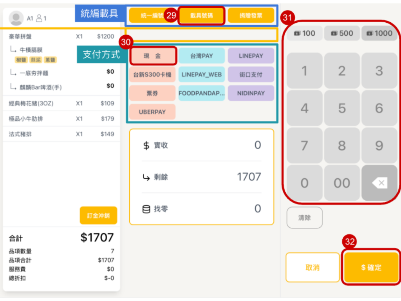Tap the 100 banknote quick amount

coord(304,33)
